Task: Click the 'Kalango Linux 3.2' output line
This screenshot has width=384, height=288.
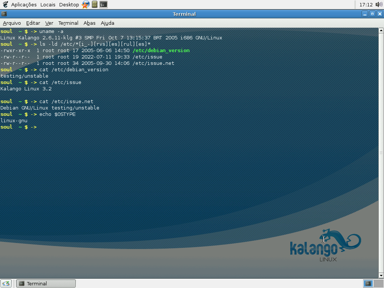Action: point(26,88)
